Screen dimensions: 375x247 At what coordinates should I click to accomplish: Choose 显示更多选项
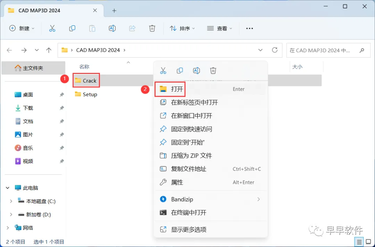[210, 230]
